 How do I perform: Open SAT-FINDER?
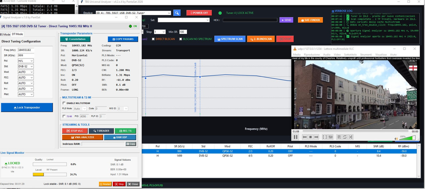point(310,20)
